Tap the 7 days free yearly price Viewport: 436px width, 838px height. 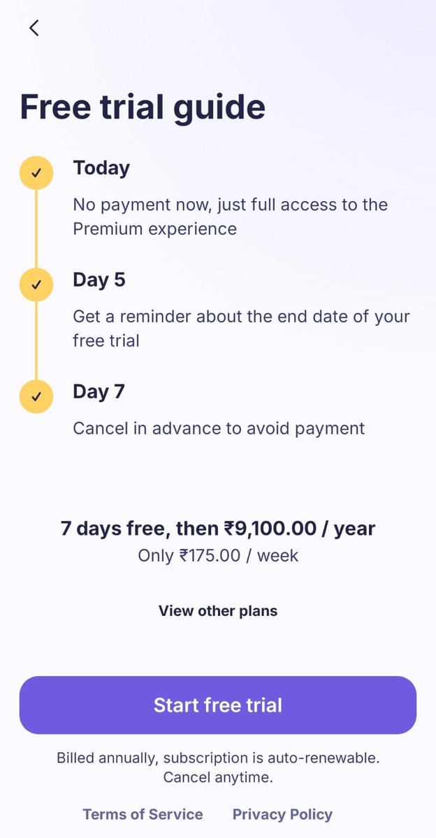pos(218,529)
